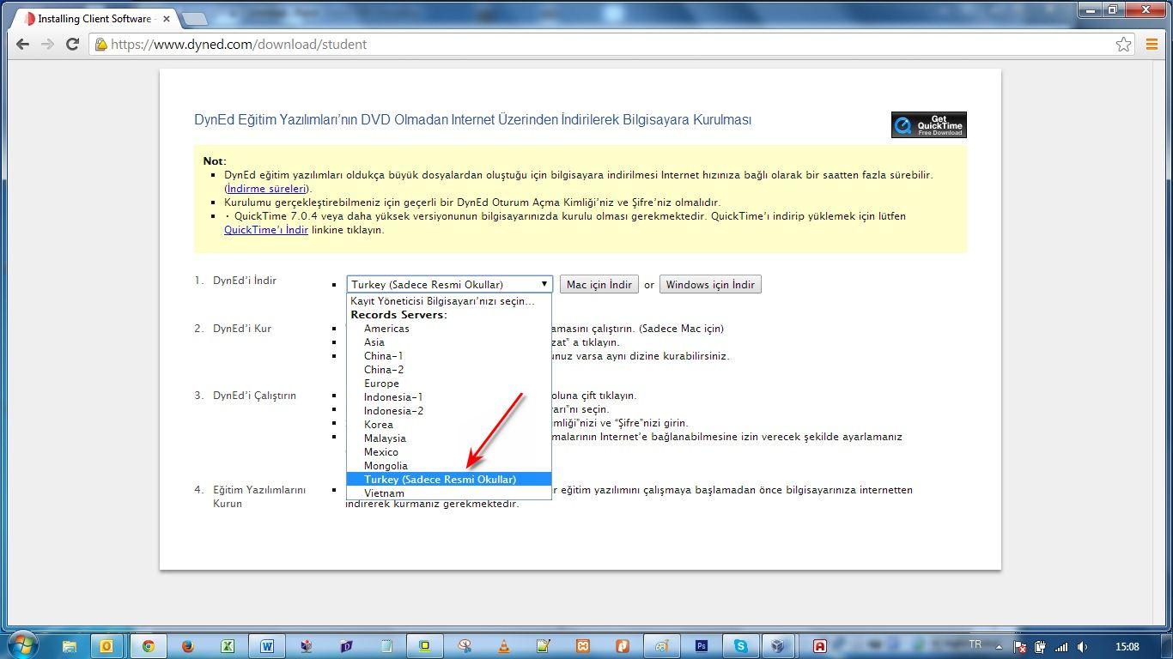
Task: Reload the dyned.com page
Action: click(73, 44)
